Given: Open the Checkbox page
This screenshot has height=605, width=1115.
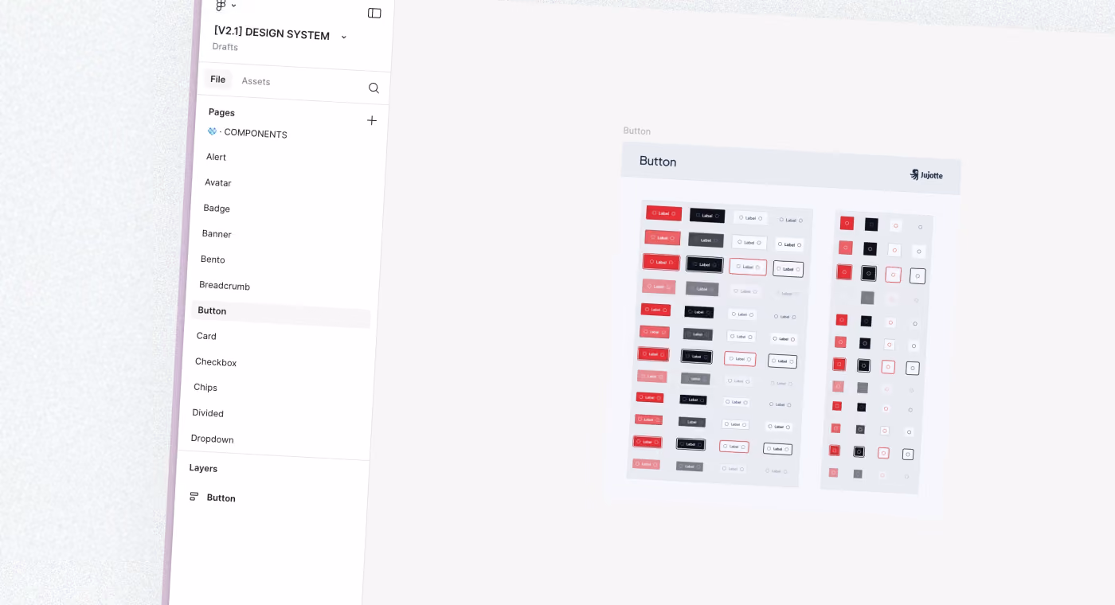Looking at the screenshot, I should 216,361.
